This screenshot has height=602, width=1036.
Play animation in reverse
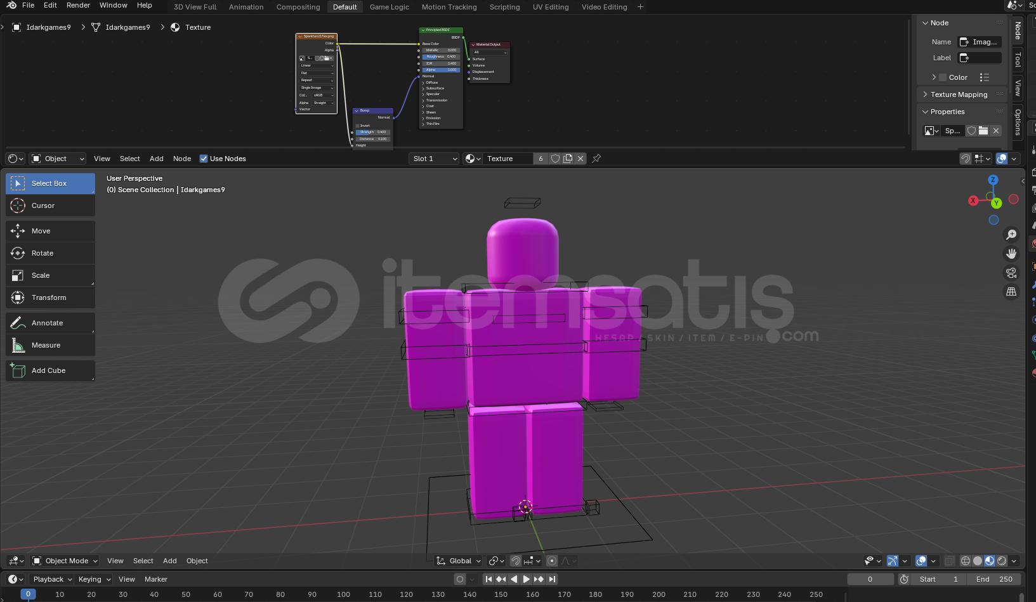pyautogui.click(x=514, y=579)
